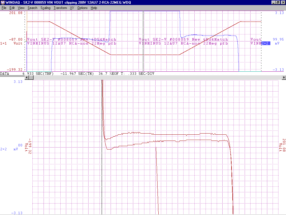Screen dimensions: 286x215
Task: Restore down the WinDaq window
Action: [278, 3]
